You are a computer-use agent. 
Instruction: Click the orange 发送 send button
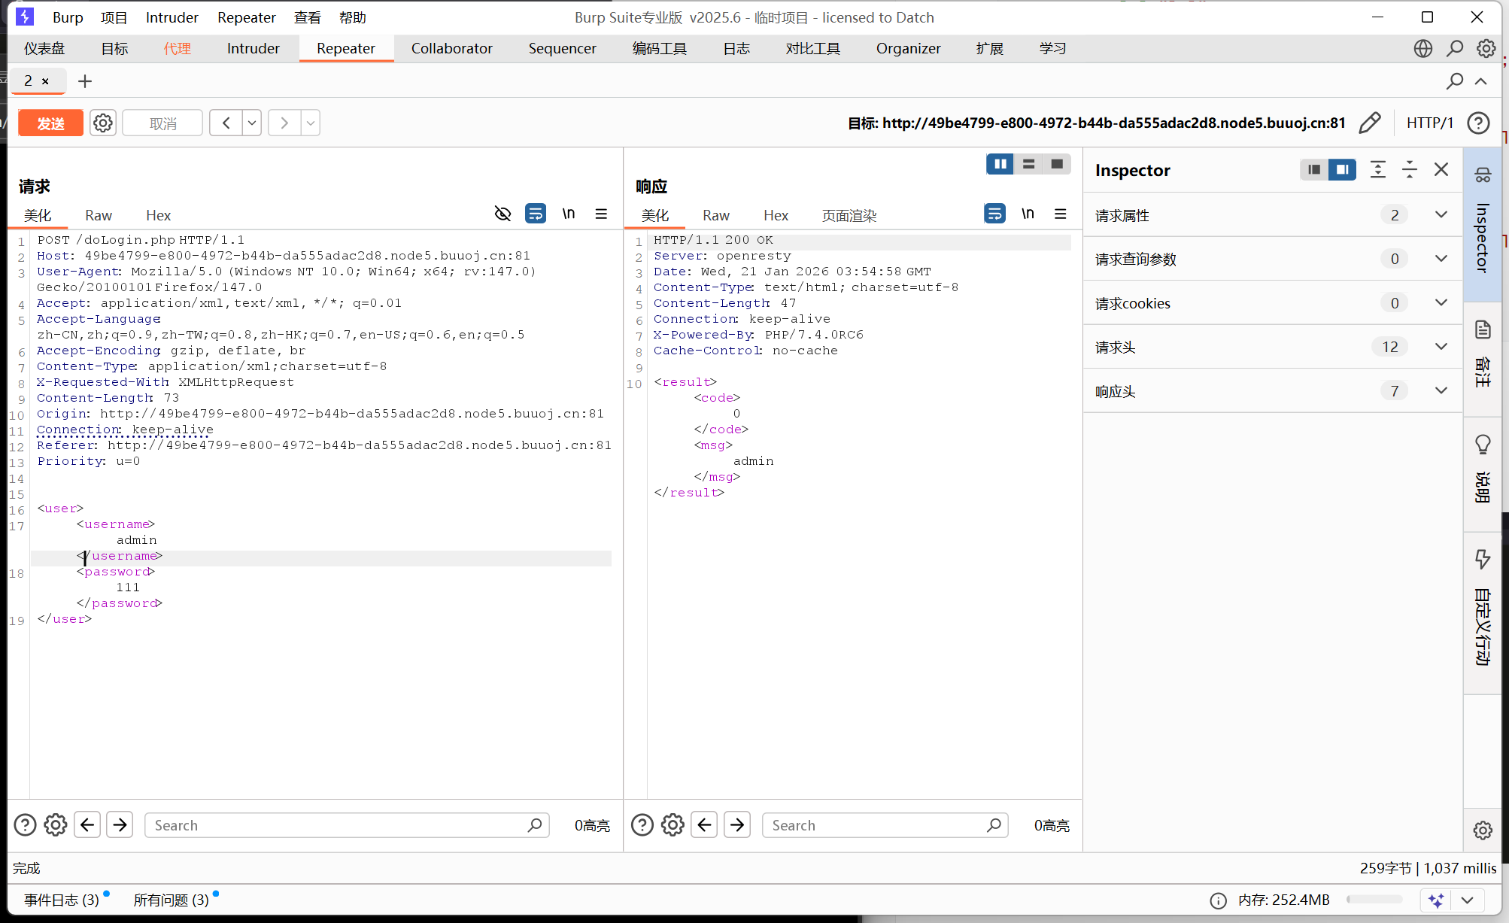pos(50,123)
